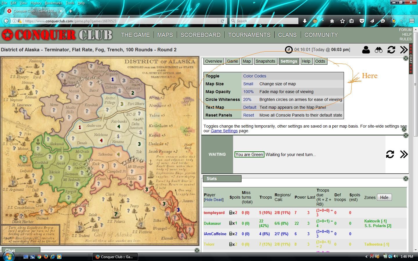Toggle Color Codes setting
This screenshot has height=261, width=418.
[255, 76]
